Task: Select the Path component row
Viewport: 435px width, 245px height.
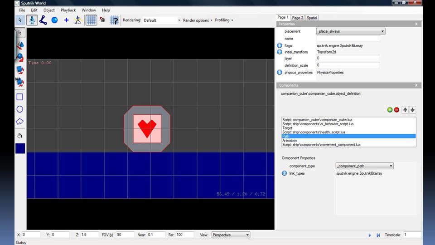Action: pos(348,137)
